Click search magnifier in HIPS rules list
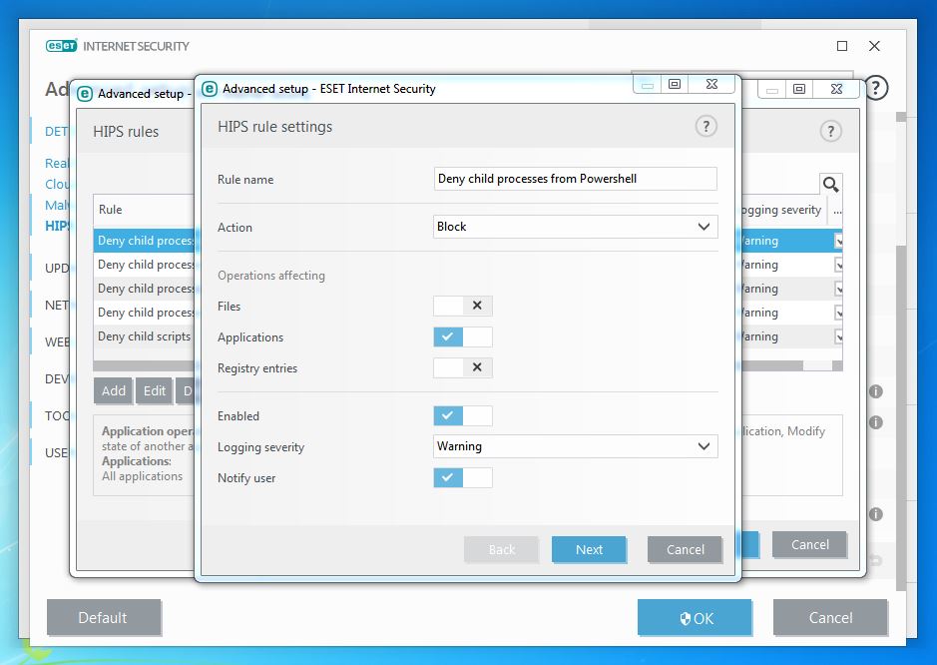 (x=830, y=184)
